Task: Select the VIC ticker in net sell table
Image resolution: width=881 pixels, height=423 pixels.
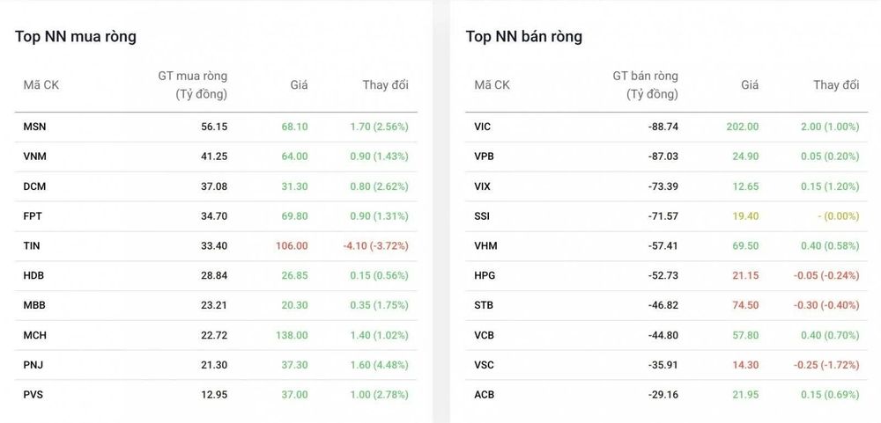Action: pyautogui.click(x=482, y=127)
